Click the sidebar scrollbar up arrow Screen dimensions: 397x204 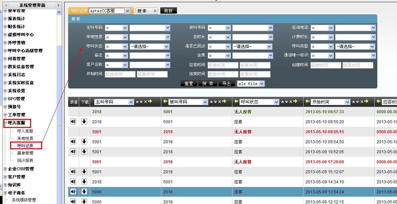(x=59, y=12)
